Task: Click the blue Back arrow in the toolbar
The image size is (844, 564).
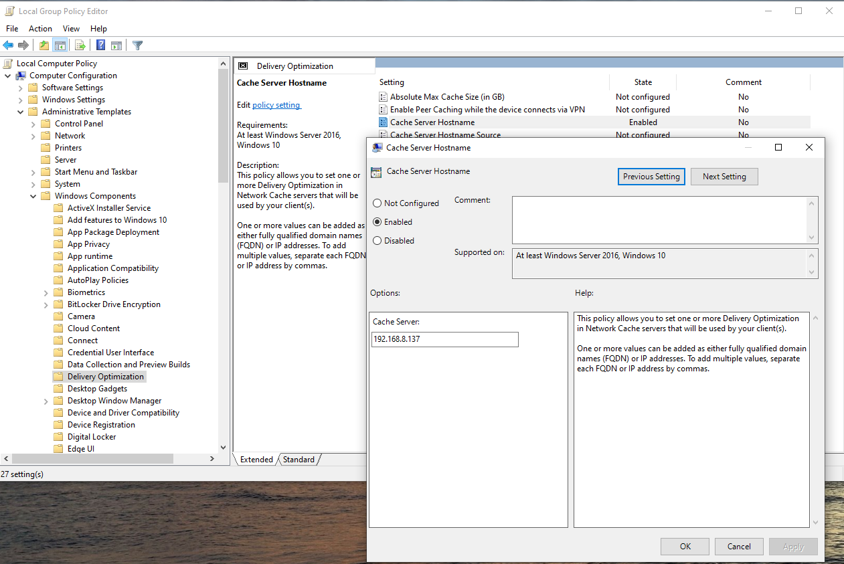Action: [8, 45]
